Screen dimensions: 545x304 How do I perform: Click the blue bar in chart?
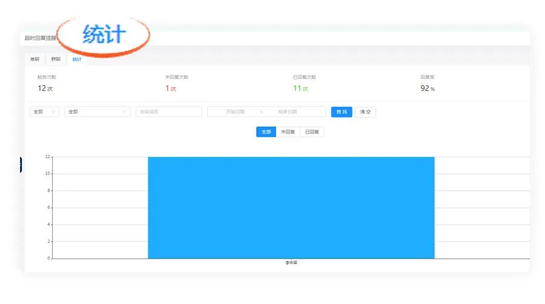(291, 208)
